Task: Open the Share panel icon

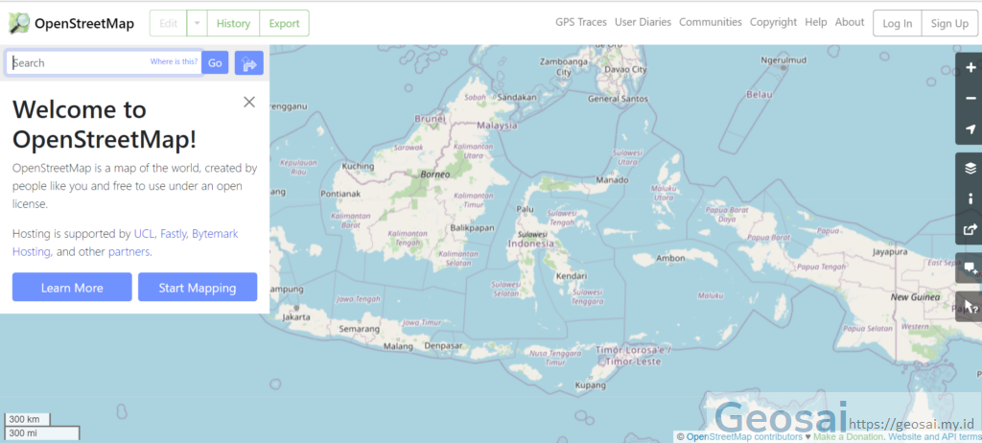Action: (x=970, y=229)
